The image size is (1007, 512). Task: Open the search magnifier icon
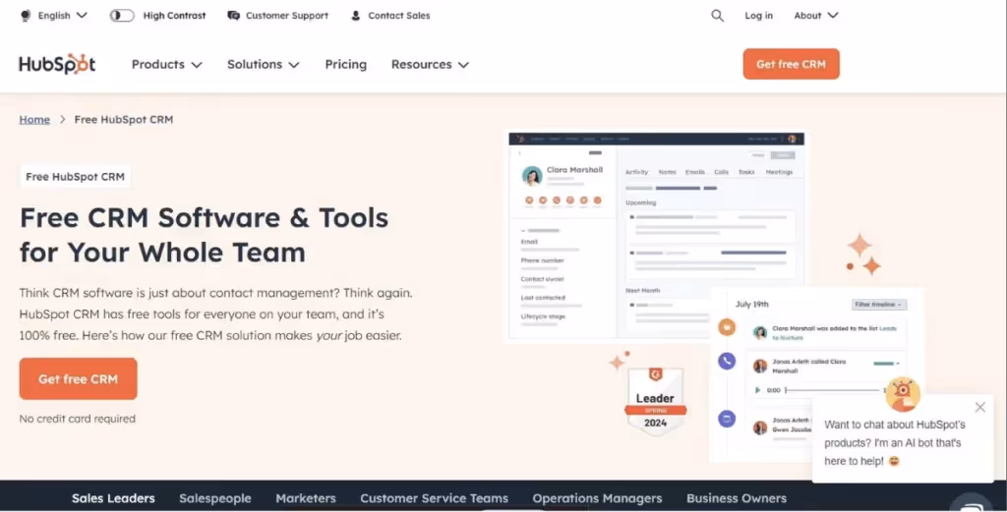717,16
